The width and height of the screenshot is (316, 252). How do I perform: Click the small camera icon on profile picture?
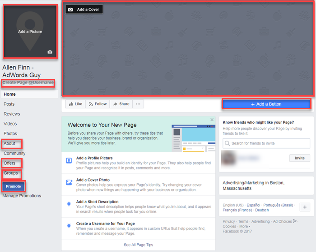(x=50, y=52)
